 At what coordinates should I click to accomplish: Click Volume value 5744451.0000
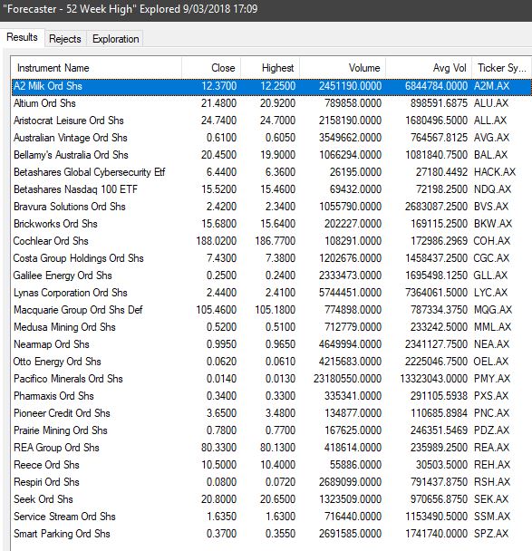[x=351, y=293]
